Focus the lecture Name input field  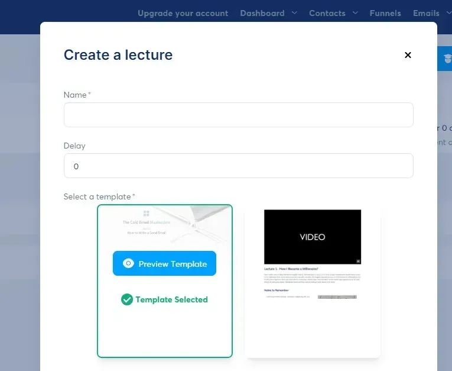238,115
